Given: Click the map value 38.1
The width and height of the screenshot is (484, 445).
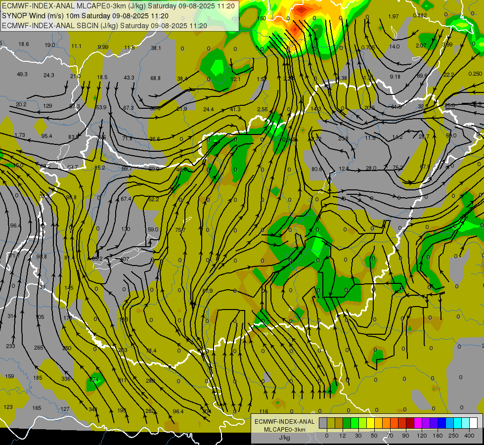Looking at the screenshot, I should (x=156, y=48).
